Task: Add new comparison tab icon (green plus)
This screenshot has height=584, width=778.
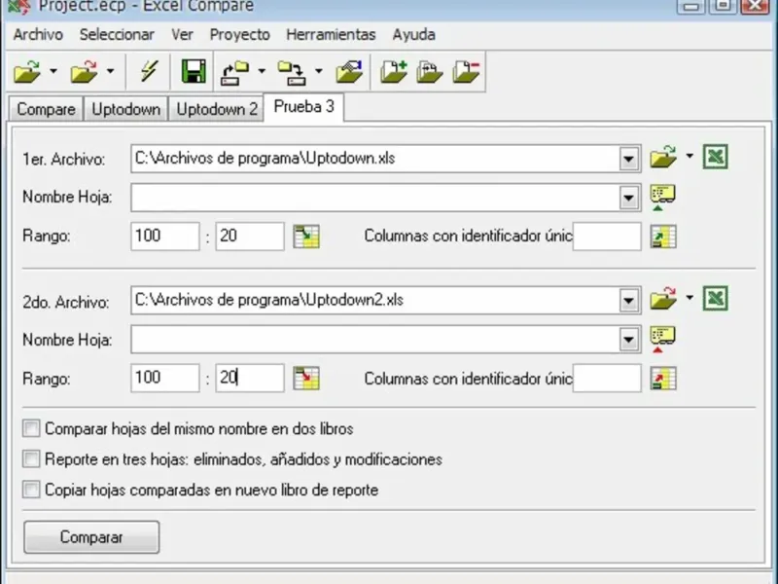Action: pyautogui.click(x=394, y=71)
